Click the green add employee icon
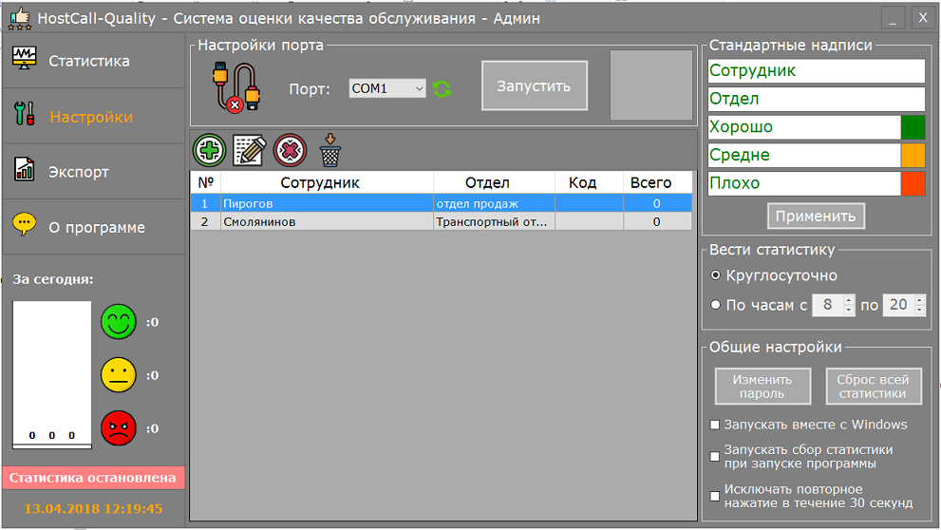This screenshot has width=941, height=530. pos(210,150)
